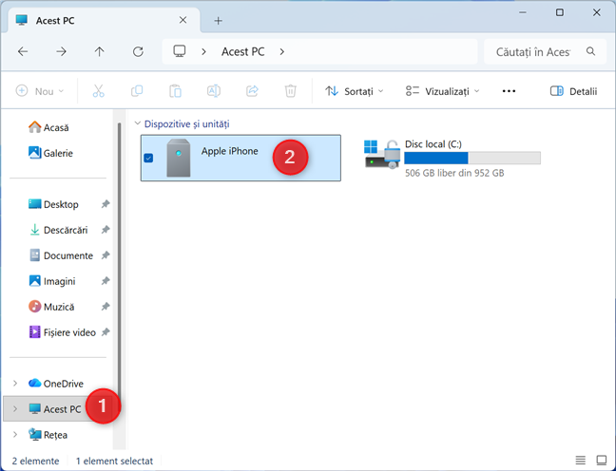Click the Copy toolbar icon

pos(137,91)
